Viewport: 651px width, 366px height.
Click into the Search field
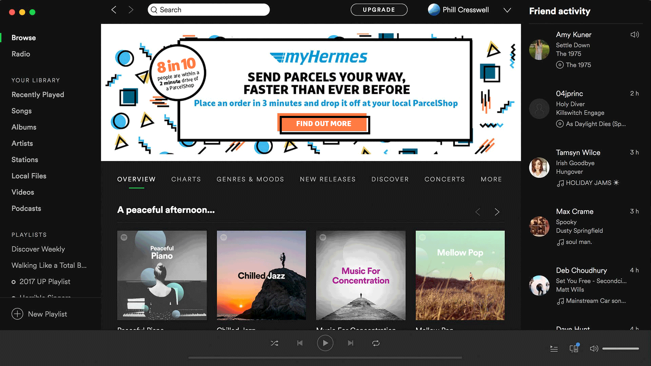pos(209,10)
